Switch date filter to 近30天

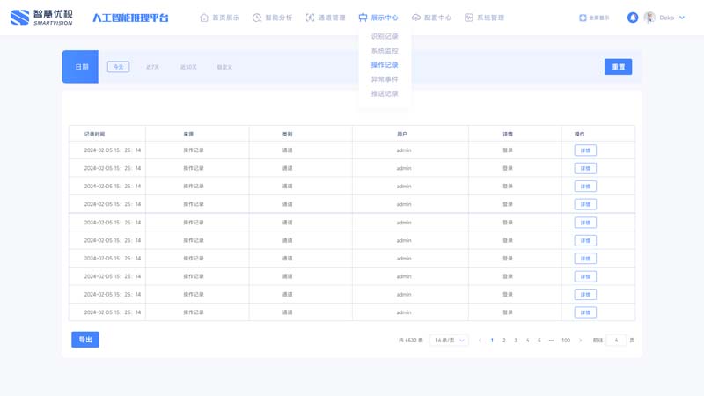click(x=188, y=67)
